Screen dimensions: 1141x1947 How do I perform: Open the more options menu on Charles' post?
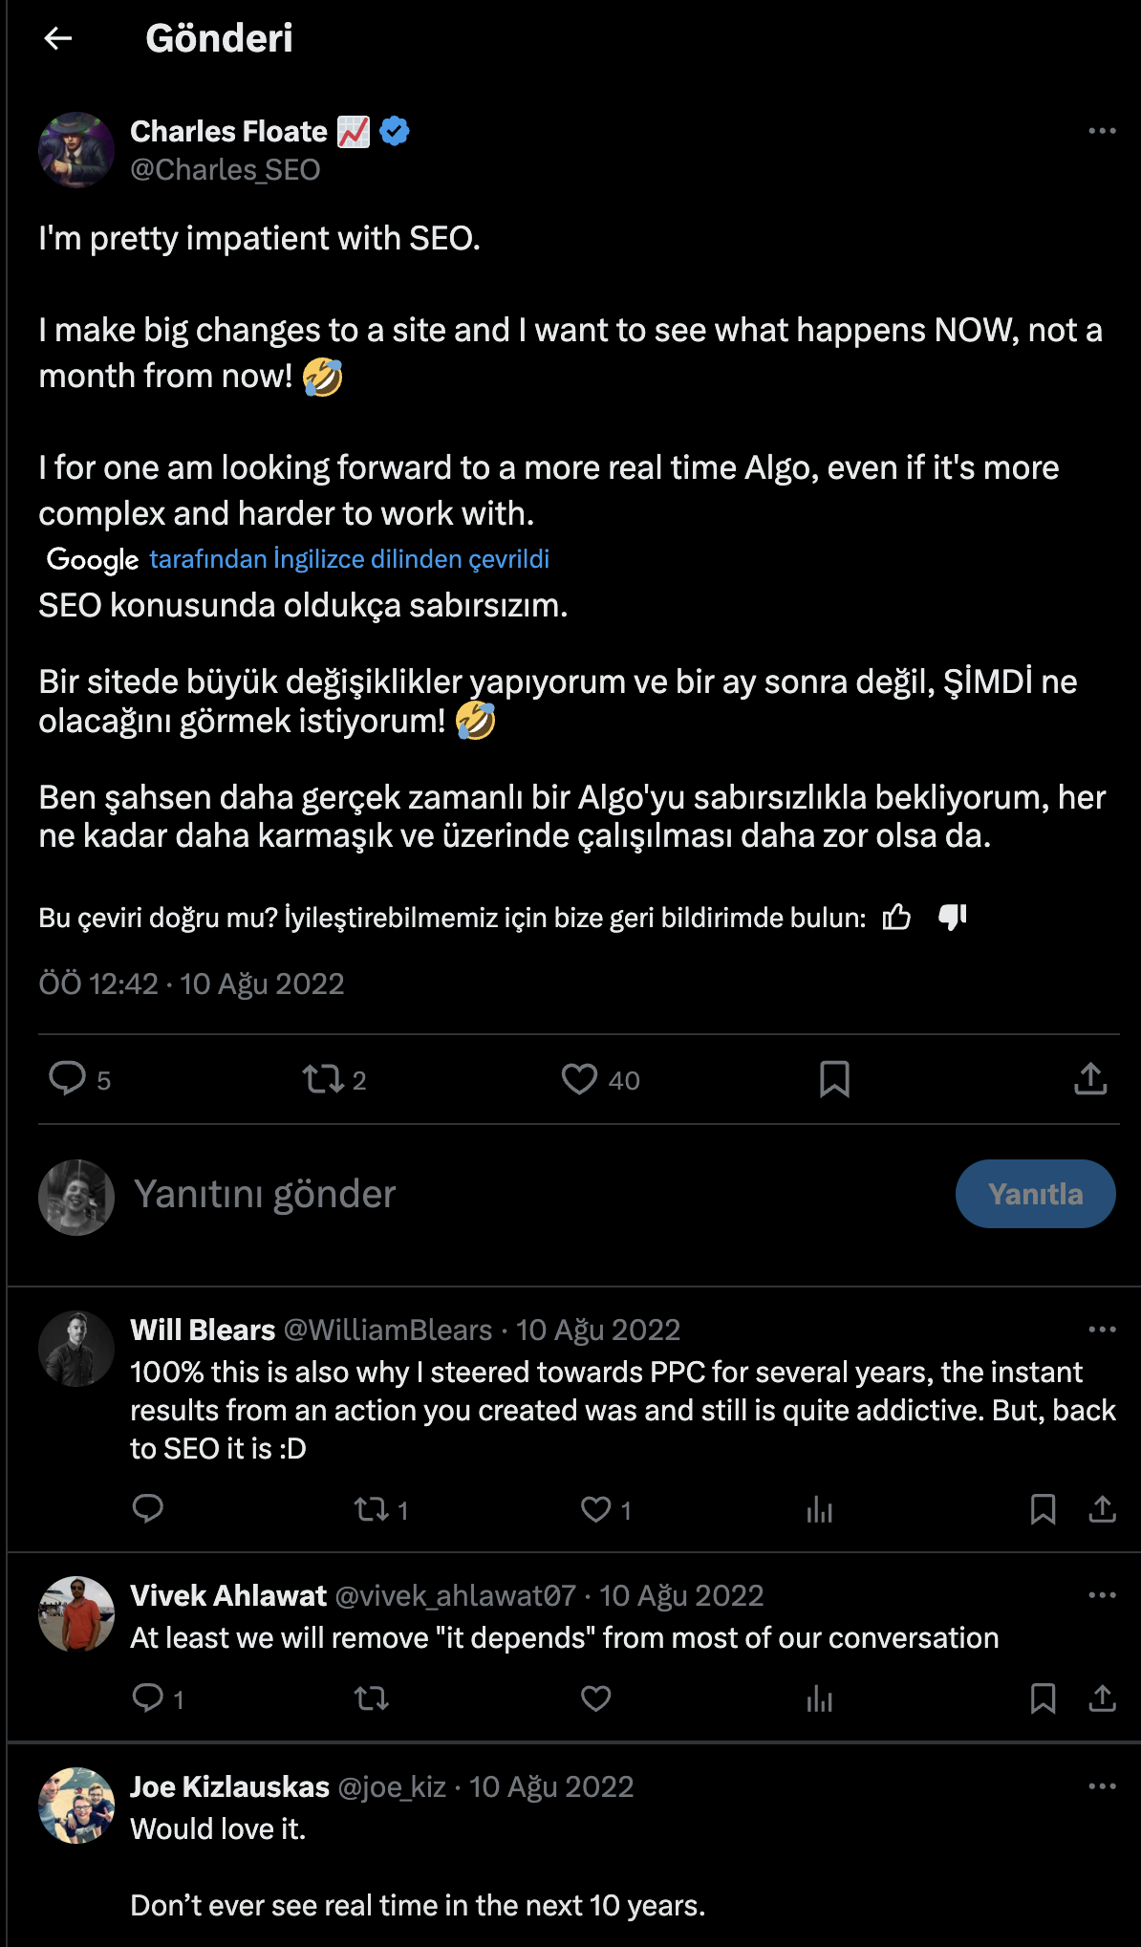[x=1101, y=131]
